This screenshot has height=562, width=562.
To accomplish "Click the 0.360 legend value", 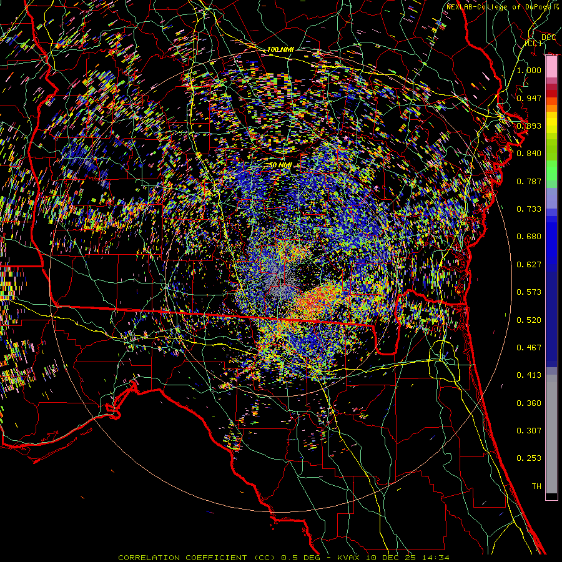I will tap(529, 403).
